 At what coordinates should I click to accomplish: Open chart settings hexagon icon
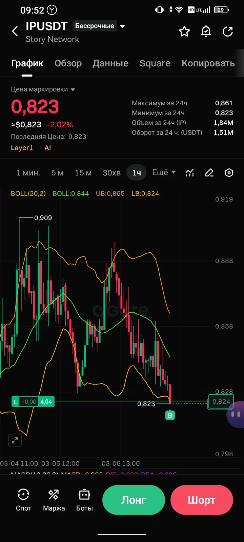pyautogui.click(x=229, y=173)
